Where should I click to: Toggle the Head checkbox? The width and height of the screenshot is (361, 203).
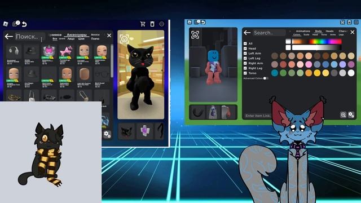click(x=245, y=48)
